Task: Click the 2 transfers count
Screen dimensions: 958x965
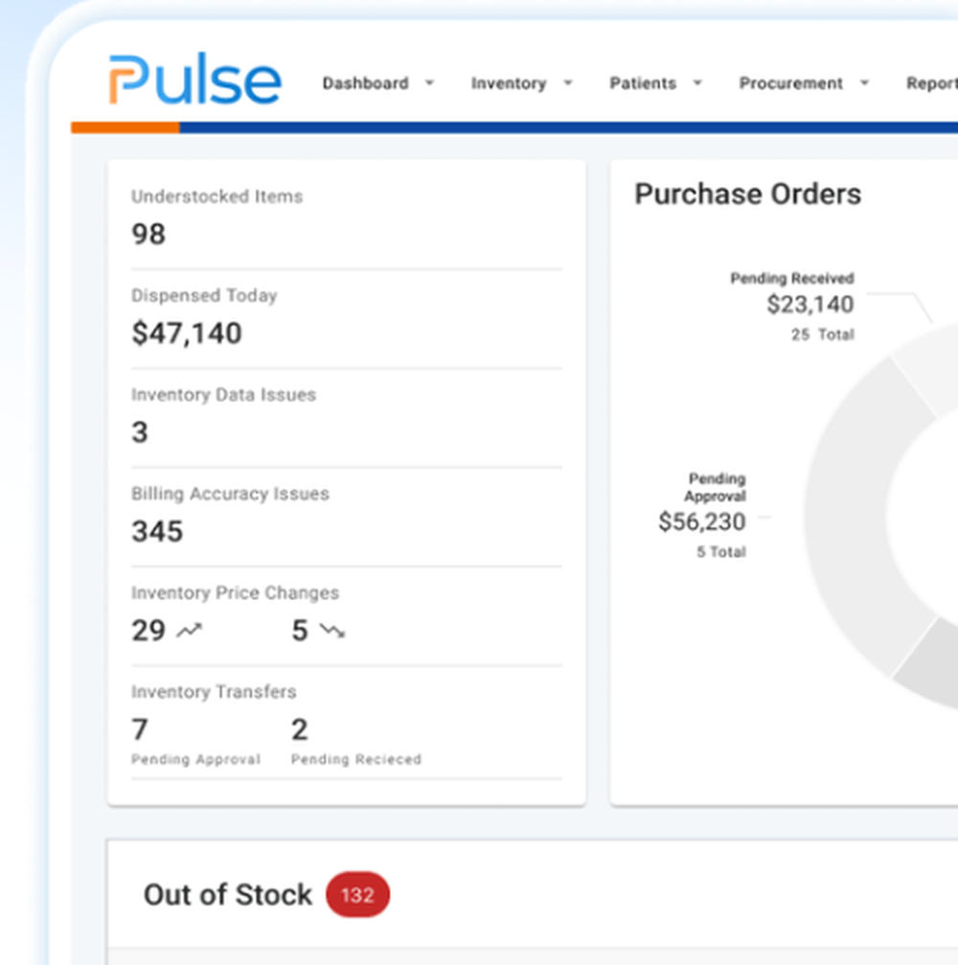Action: pos(299,729)
